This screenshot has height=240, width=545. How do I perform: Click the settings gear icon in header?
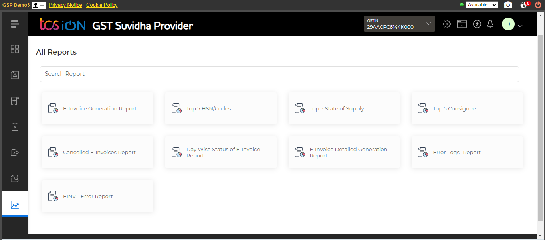tap(447, 24)
